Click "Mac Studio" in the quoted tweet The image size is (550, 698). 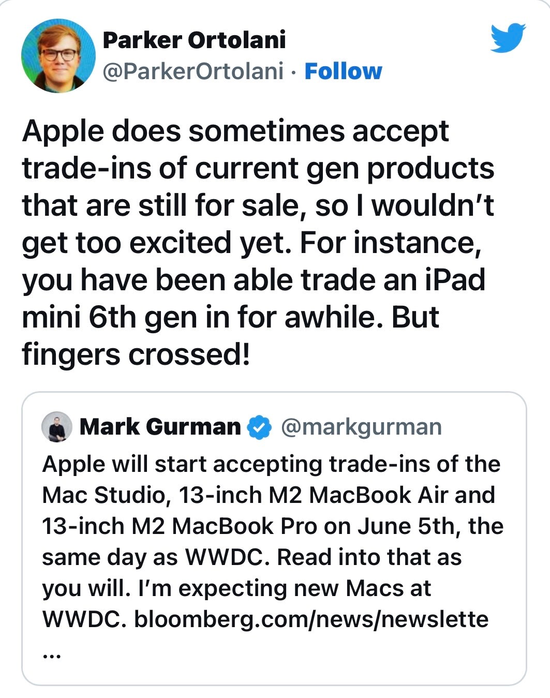pos(103,495)
